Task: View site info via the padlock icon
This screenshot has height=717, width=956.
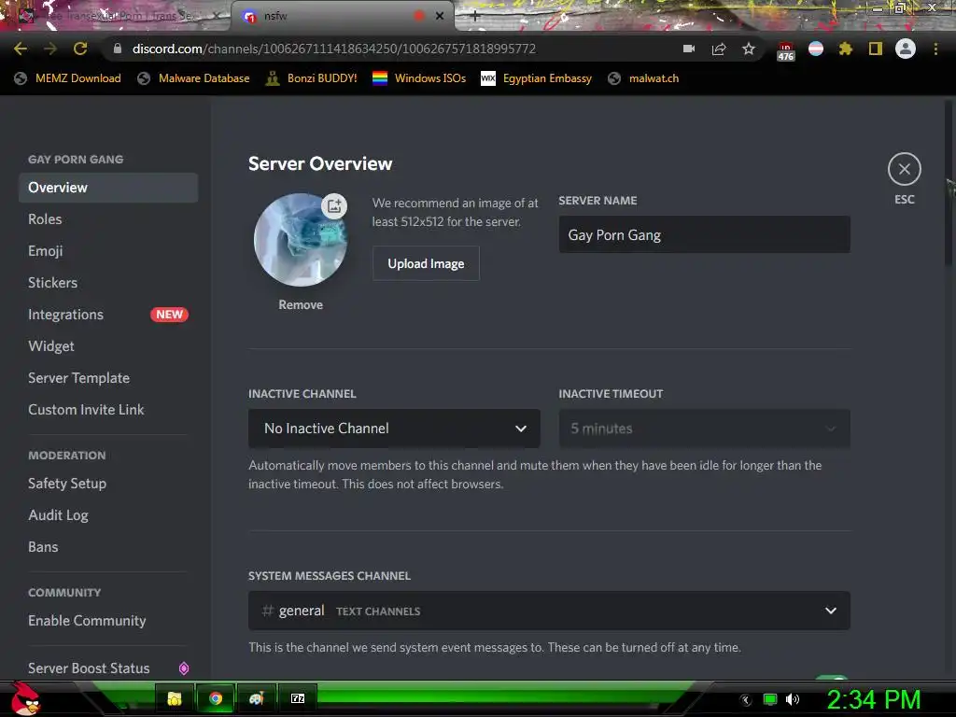Action: 117,49
